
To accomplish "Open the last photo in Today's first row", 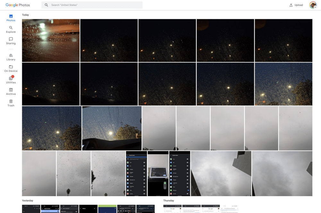I will [283, 40].
